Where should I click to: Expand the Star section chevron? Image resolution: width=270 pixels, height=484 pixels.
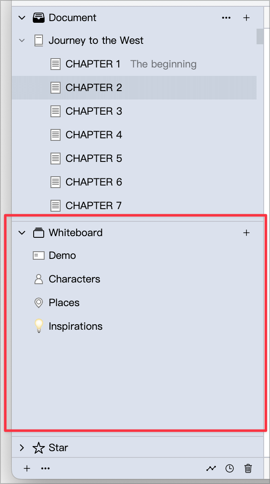coord(22,448)
